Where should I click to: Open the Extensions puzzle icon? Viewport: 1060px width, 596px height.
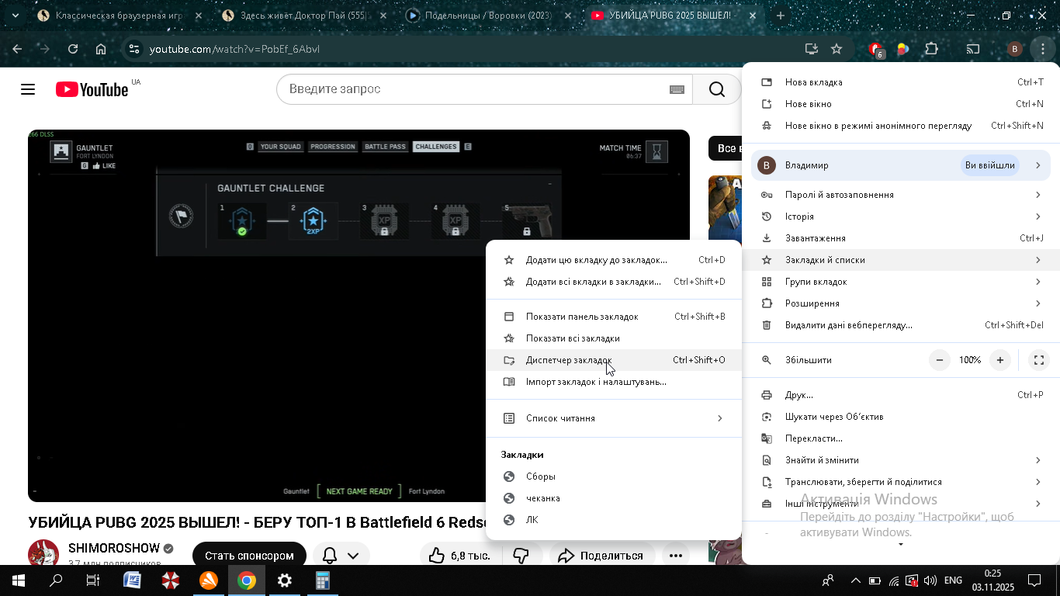[x=931, y=49]
